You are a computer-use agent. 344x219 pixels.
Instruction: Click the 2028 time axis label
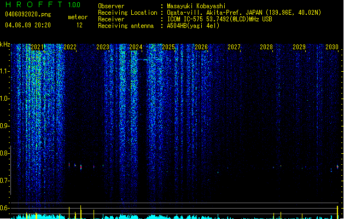(x=266, y=47)
